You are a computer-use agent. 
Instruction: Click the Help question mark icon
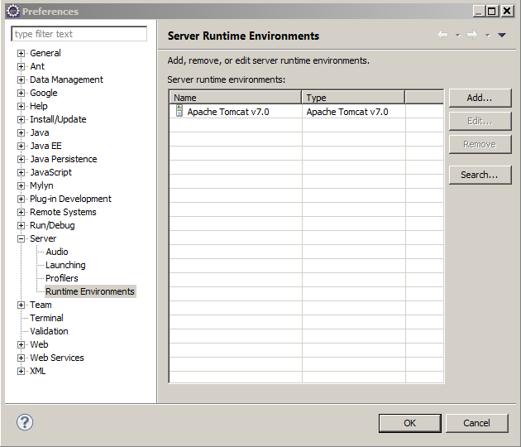25,422
